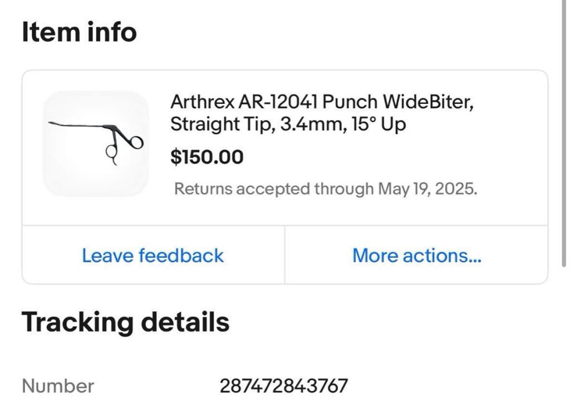Click the AR-12041 model number in the title

coord(277,102)
